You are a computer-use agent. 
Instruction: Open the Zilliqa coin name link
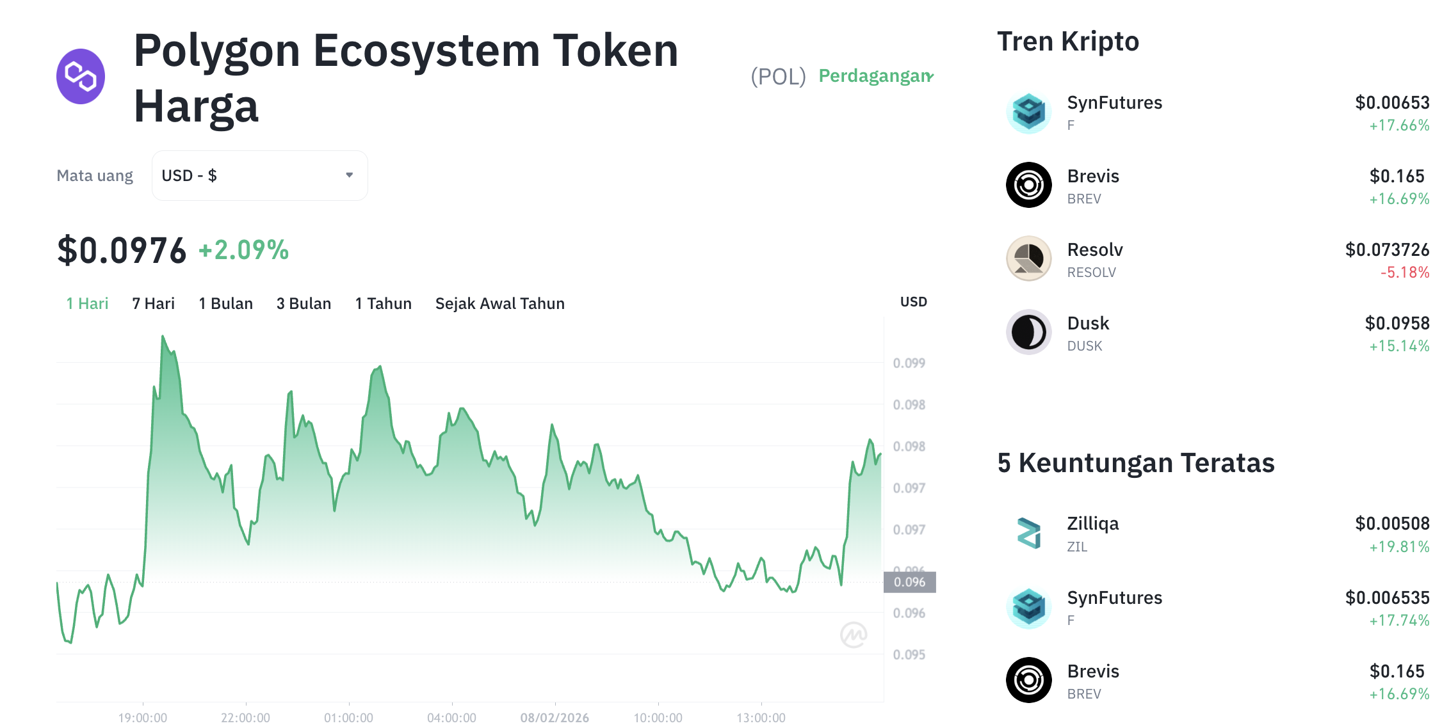(x=1092, y=524)
